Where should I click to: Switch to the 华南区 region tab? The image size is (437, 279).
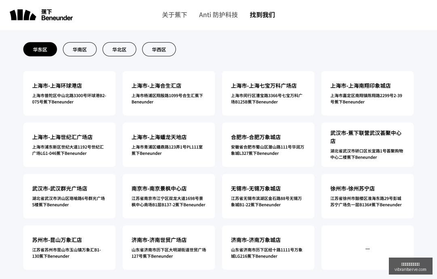click(80, 49)
